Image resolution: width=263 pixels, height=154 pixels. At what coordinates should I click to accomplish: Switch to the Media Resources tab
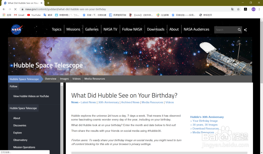(95, 79)
